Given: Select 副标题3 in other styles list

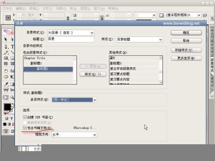Looking at the screenshot, I should tap(134, 63).
